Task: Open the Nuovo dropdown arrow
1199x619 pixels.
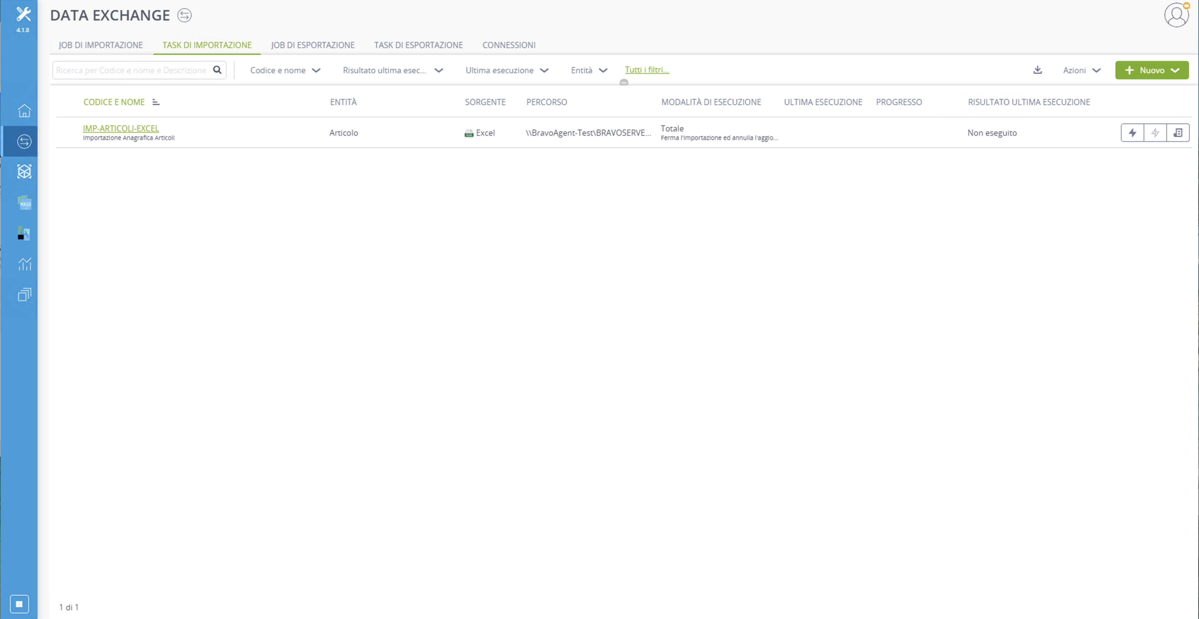Action: click(x=1175, y=70)
